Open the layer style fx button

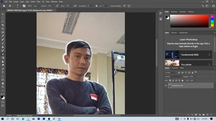pos(192,115)
